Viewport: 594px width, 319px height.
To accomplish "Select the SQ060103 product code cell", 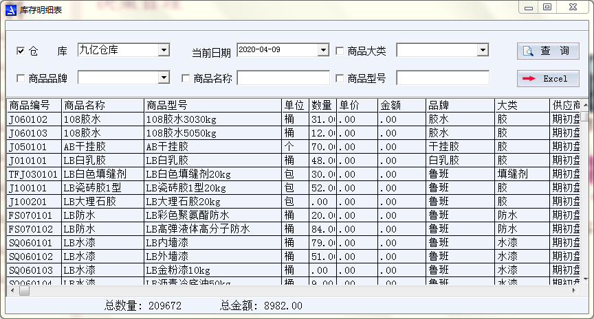I will point(34,270).
